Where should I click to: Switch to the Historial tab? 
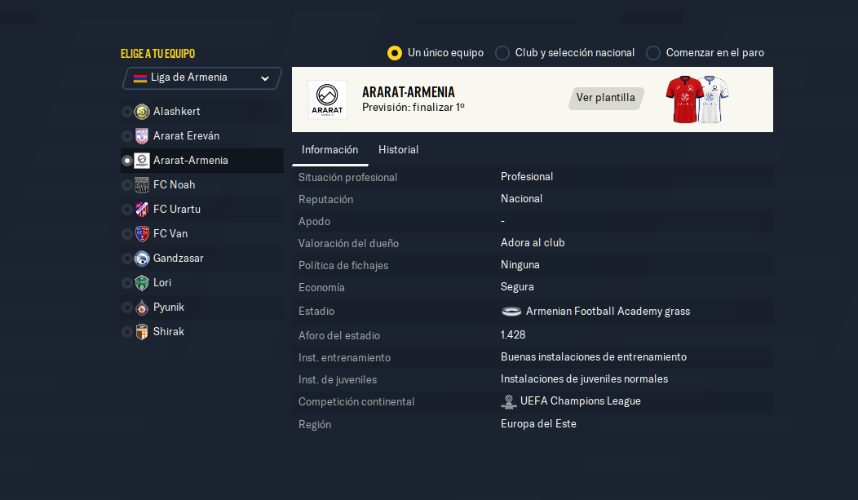click(398, 150)
